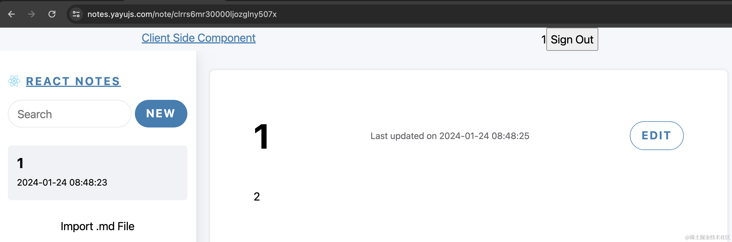Open the Client Side Component link
Image resolution: width=732 pixels, height=242 pixels.
198,38
